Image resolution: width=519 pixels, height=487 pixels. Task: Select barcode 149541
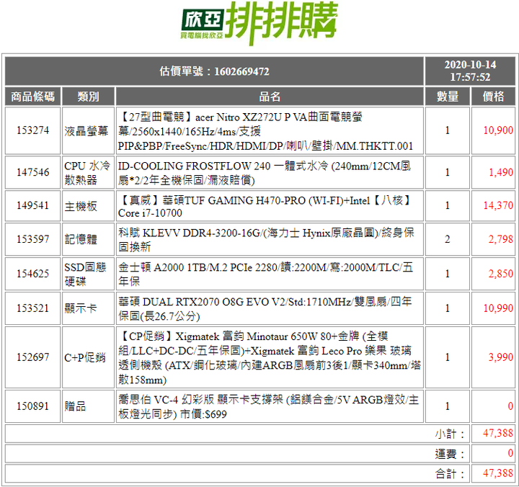point(32,206)
